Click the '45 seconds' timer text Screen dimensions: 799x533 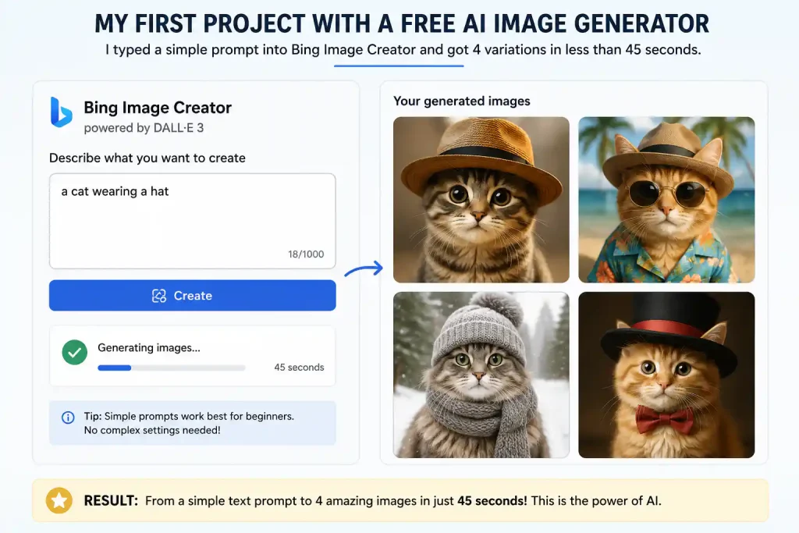coord(299,368)
